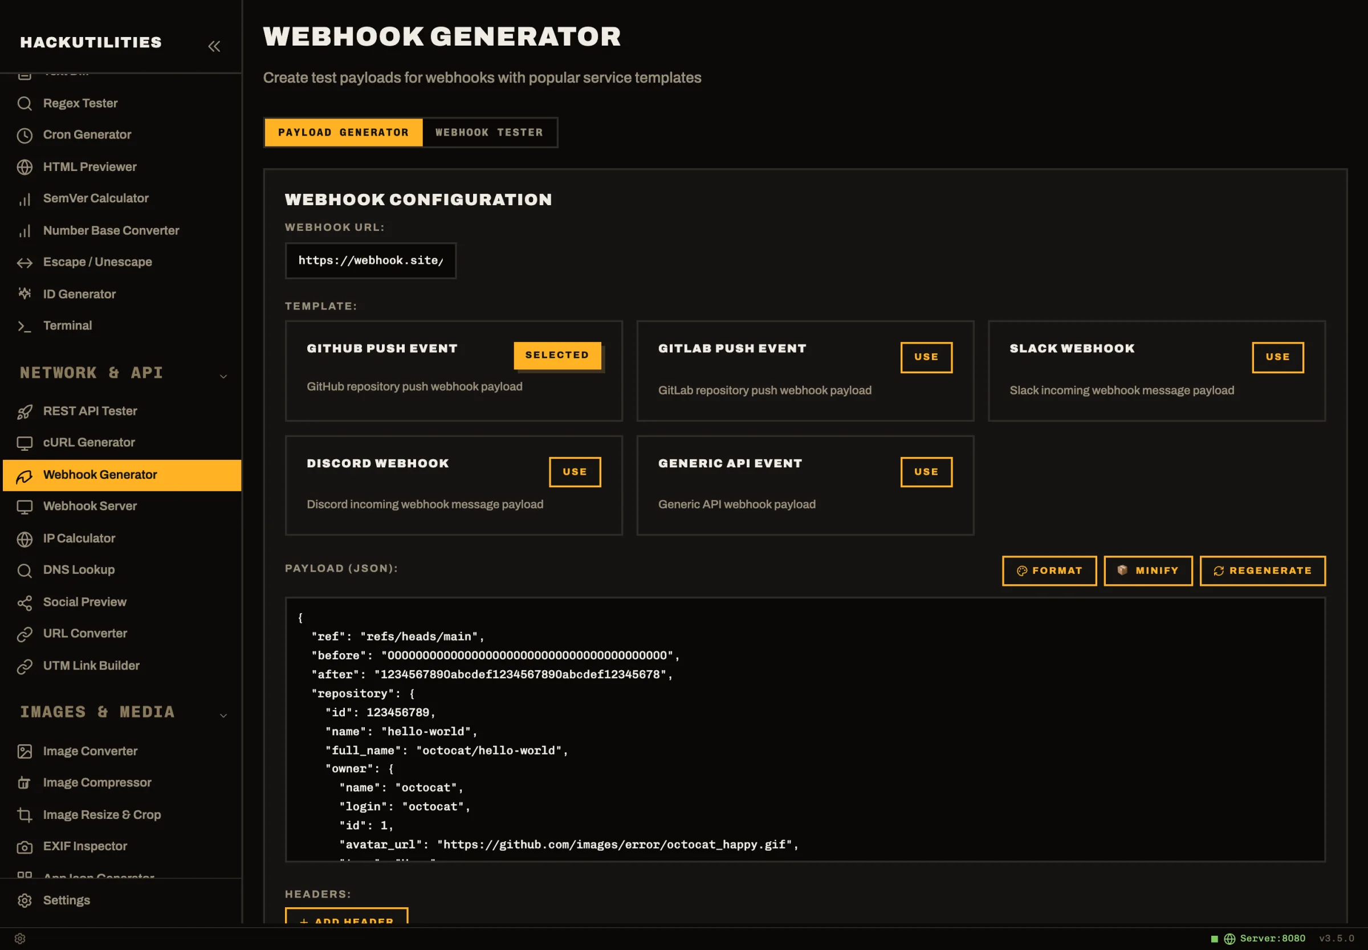1368x950 pixels.
Task: Click the small gear icon in status bar
Action: 19,939
